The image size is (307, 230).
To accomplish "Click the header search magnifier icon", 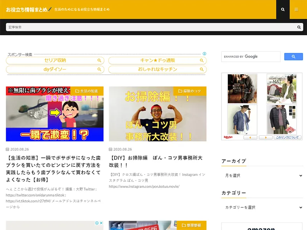I will (283, 10).
